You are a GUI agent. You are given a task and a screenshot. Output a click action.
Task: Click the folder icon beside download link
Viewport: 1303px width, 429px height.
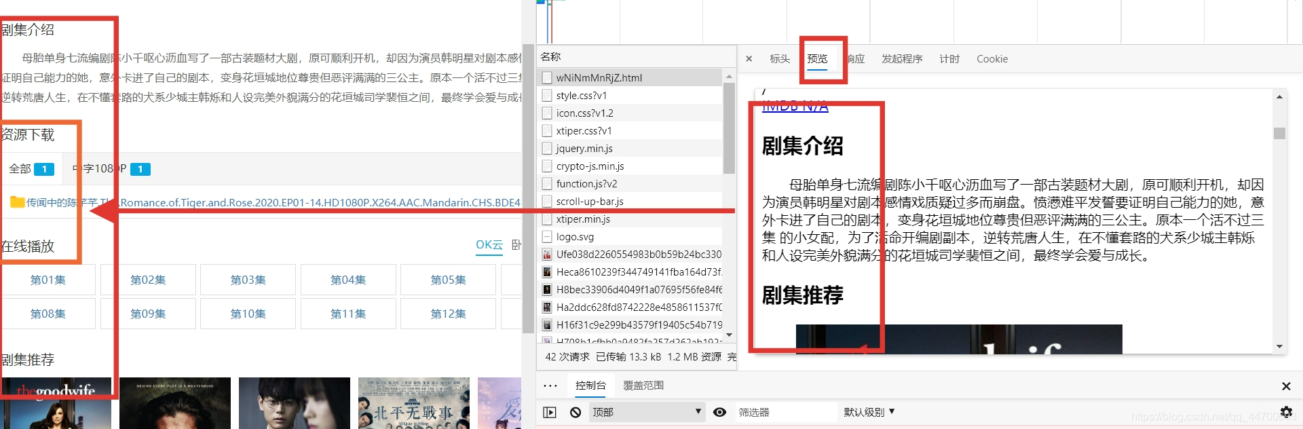pyautogui.click(x=17, y=202)
